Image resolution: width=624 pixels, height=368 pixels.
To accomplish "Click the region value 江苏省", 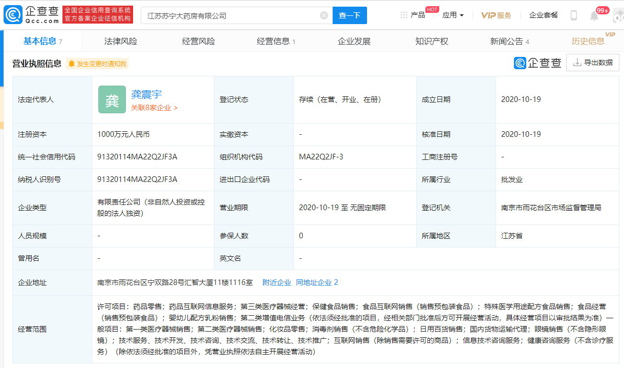I will coord(512,236).
